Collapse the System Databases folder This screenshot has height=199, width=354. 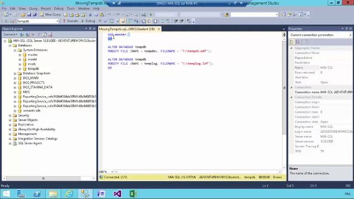tap(15, 50)
